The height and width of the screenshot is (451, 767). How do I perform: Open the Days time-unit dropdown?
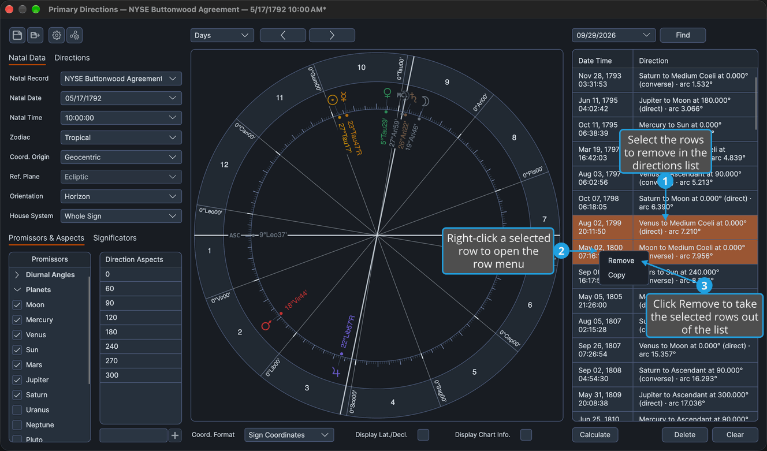click(x=222, y=35)
